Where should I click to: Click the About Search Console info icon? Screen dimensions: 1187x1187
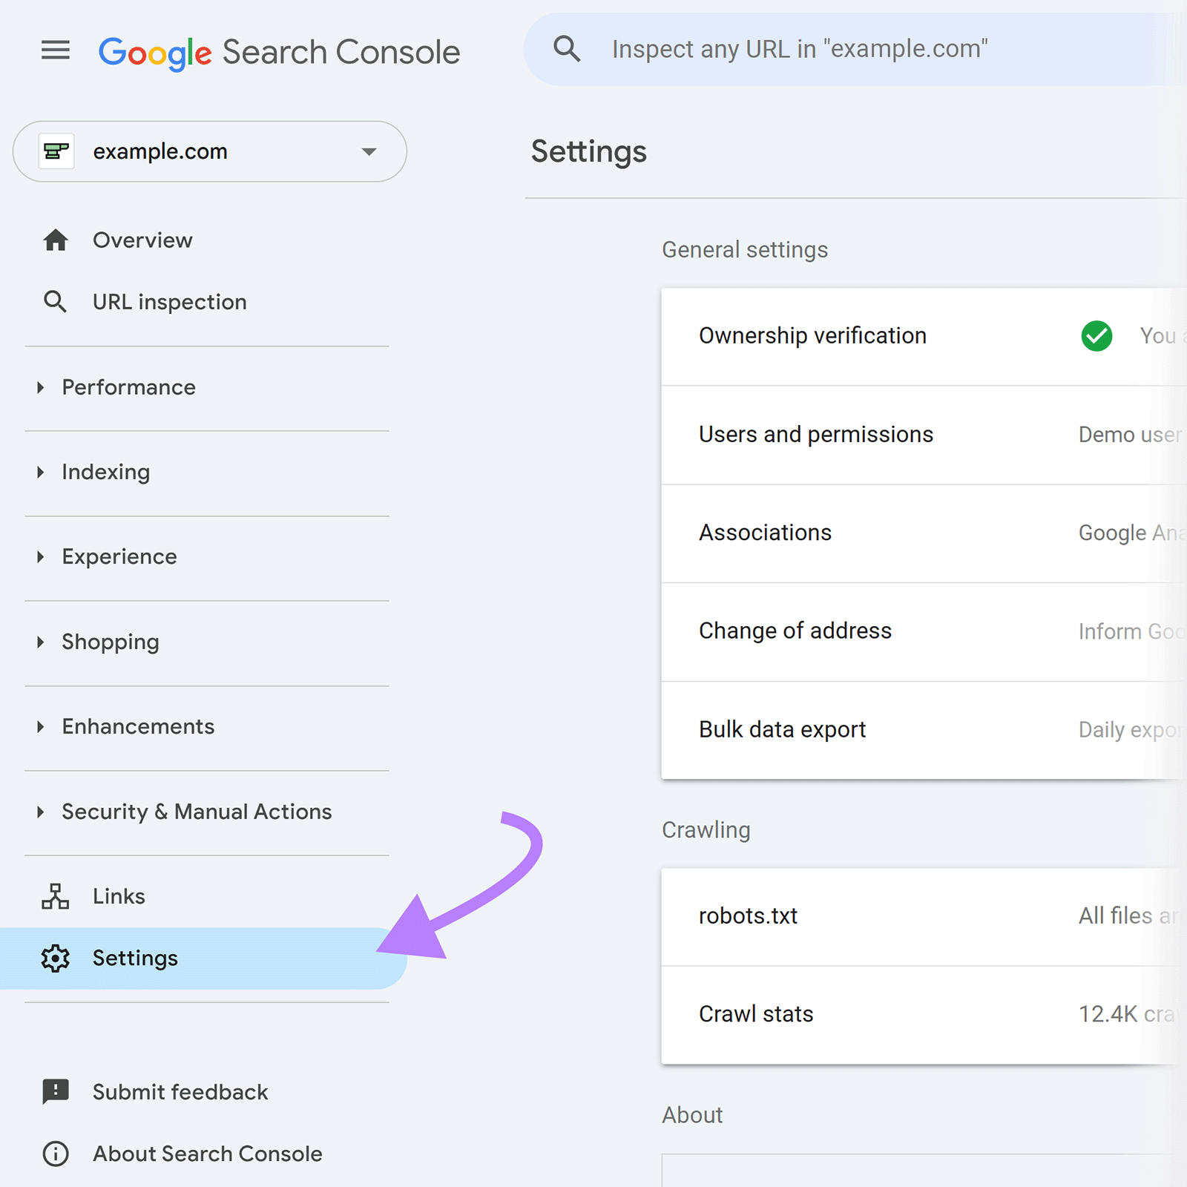pos(55,1154)
